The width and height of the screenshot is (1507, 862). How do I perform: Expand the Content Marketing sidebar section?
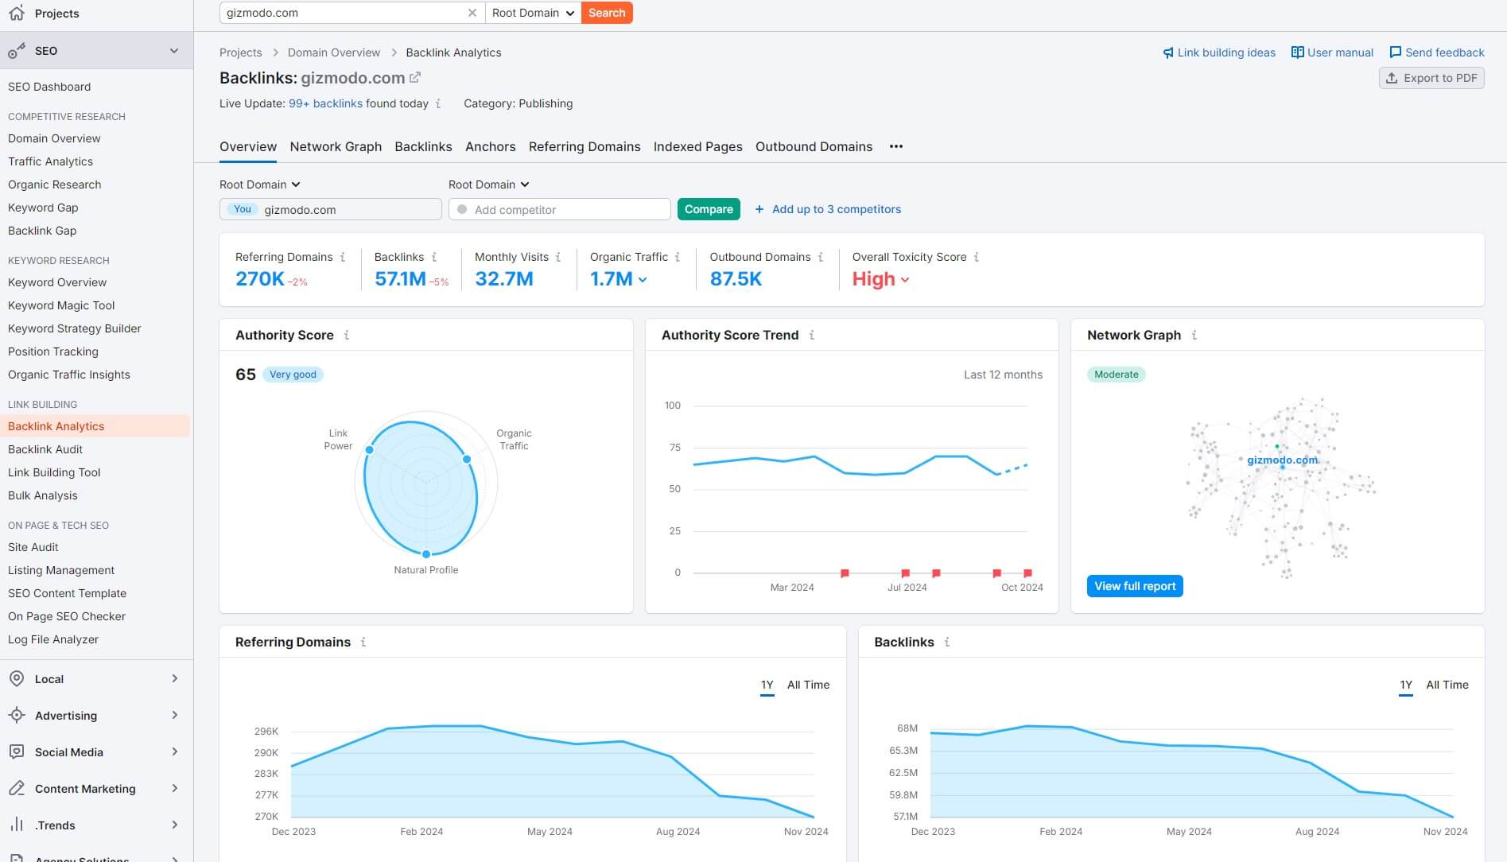pos(175,788)
